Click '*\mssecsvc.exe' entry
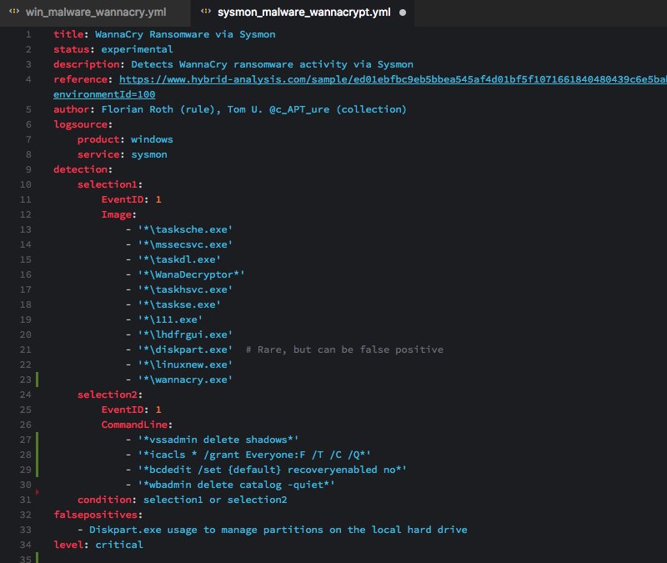 [x=185, y=244]
